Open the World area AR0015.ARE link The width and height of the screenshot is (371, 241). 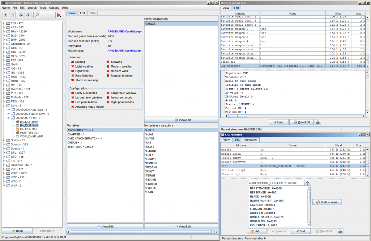[x=125, y=31]
